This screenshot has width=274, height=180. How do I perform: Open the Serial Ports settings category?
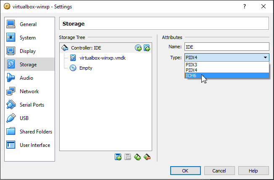29,104
